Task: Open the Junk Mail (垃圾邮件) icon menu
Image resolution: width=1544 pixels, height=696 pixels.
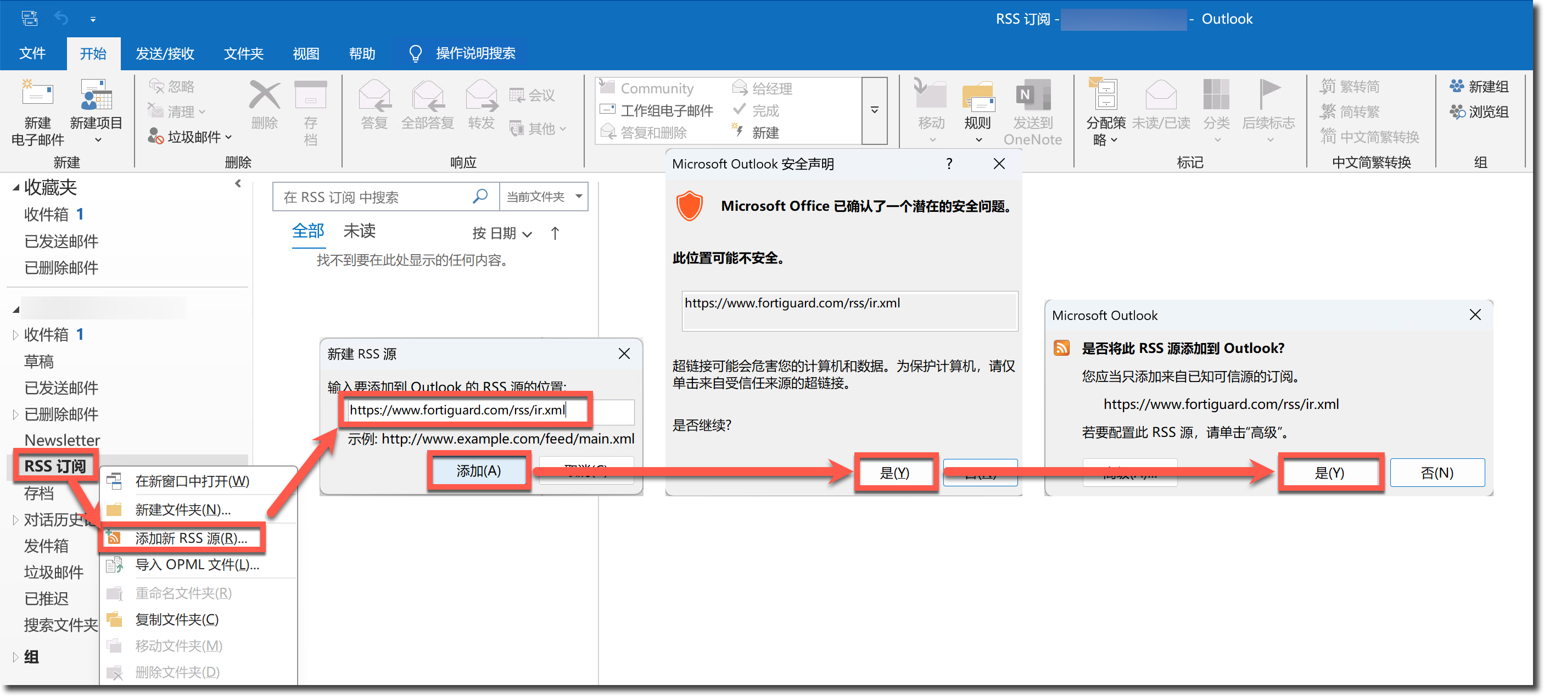Action: pyautogui.click(x=156, y=137)
